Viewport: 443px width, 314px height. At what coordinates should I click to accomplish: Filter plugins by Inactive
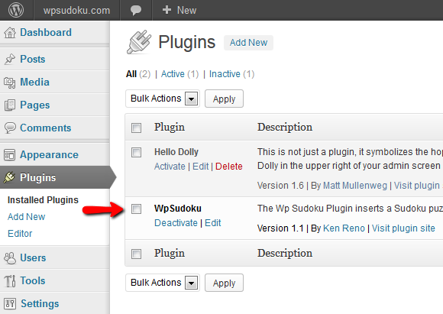[225, 74]
